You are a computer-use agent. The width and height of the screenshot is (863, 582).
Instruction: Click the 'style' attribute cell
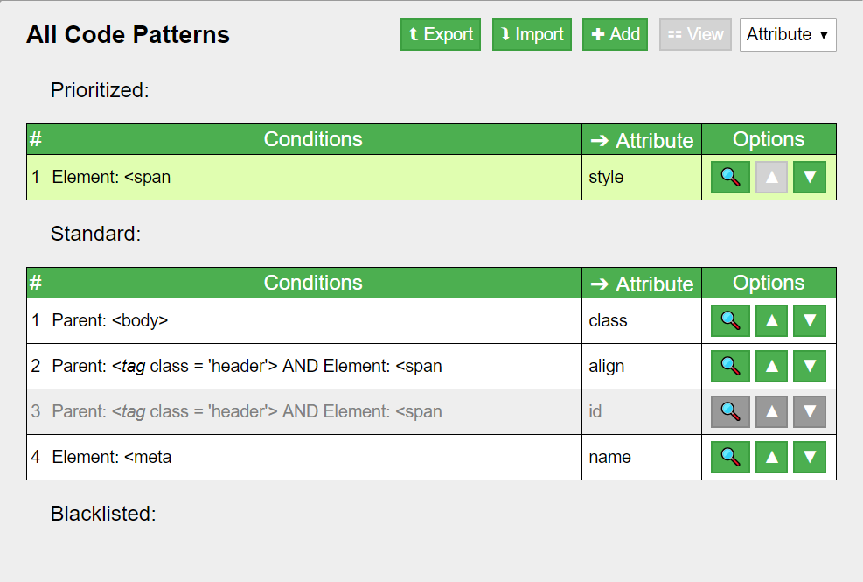tap(641, 177)
